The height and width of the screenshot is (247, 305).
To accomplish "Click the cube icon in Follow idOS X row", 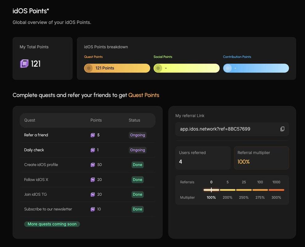I will (93, 180).
